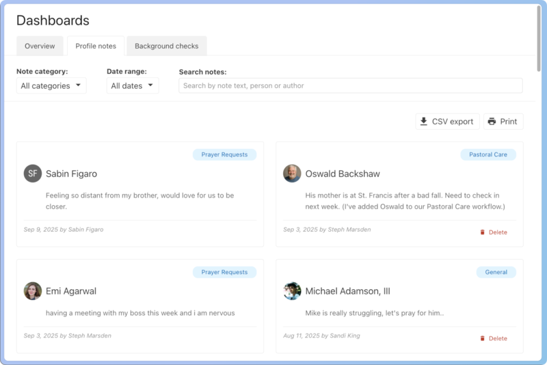
Task: Open the Date range dropdown
Action: click(133, 85)
